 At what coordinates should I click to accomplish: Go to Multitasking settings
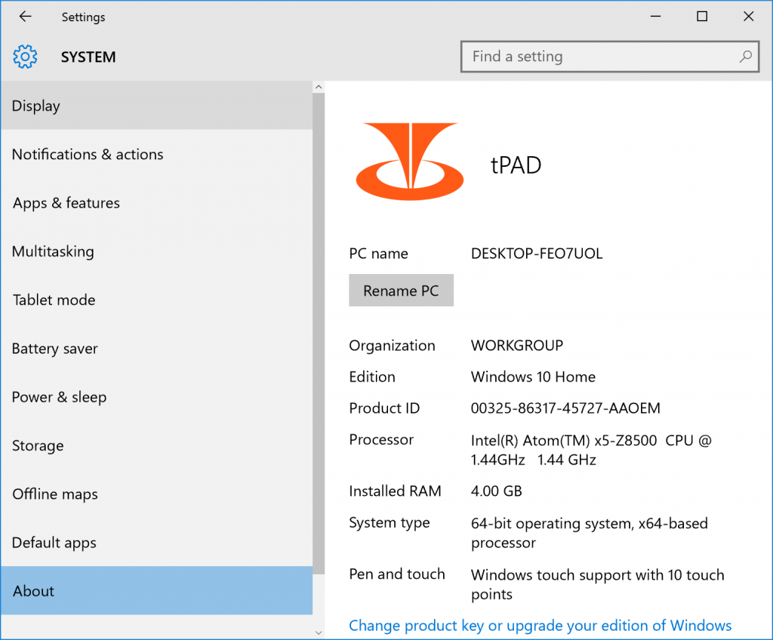click(157, 251)
